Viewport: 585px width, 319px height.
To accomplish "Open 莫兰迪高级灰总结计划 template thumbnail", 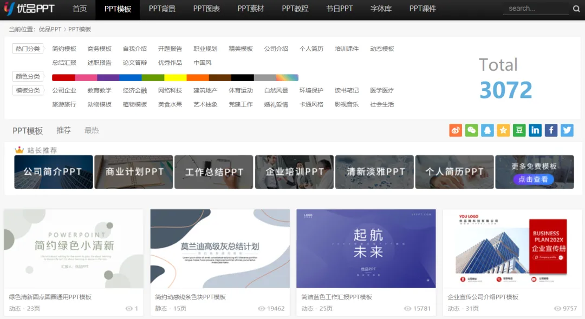I will [x=220, y=249].
